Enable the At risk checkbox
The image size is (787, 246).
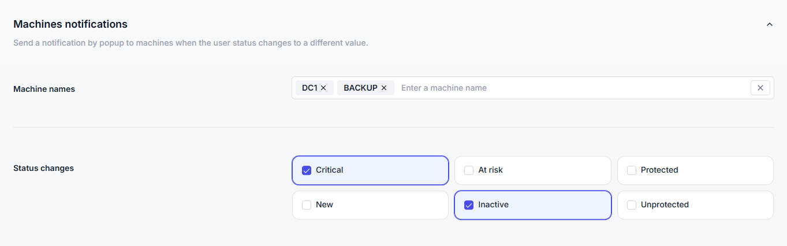(x=469, y=170)
